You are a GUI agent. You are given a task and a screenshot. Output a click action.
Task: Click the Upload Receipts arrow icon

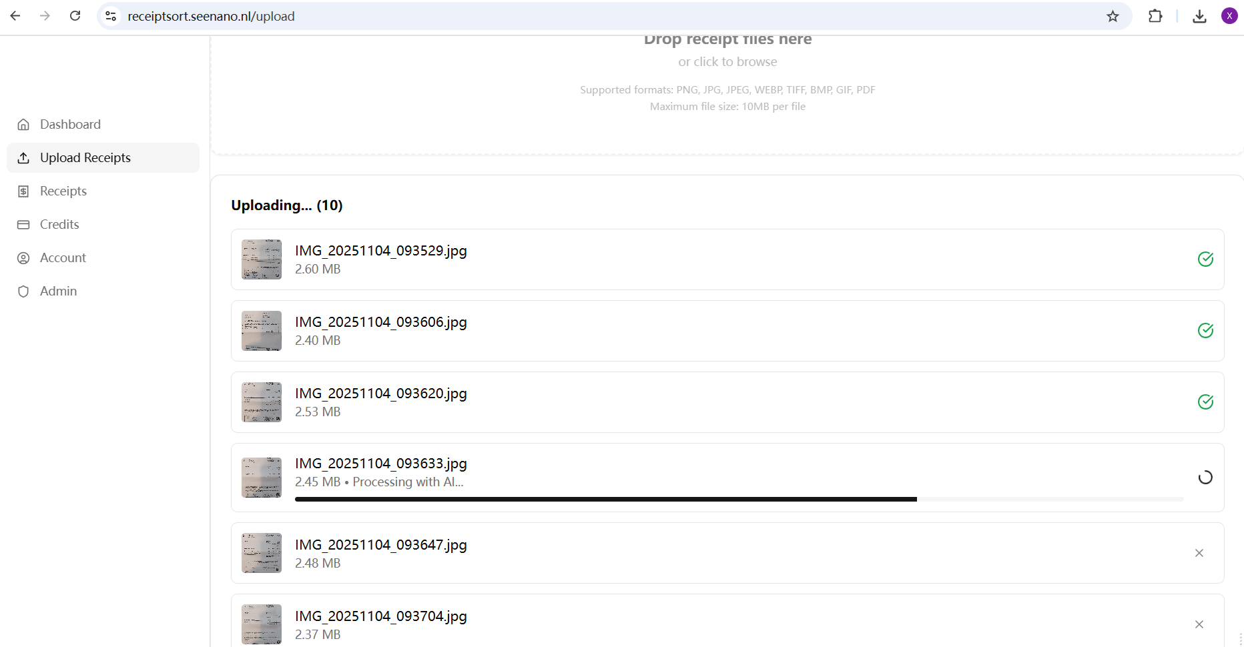pyautogui.click(x=23, y=157)
